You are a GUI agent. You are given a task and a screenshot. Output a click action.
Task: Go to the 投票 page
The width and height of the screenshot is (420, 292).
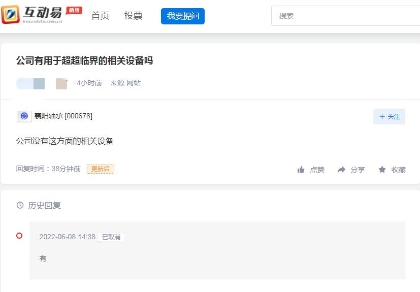(133, 16)
